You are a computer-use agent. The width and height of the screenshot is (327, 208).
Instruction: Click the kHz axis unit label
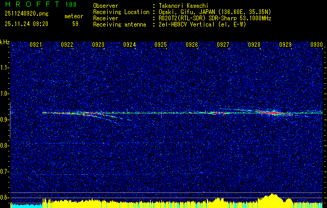click(x=5, y=42)
